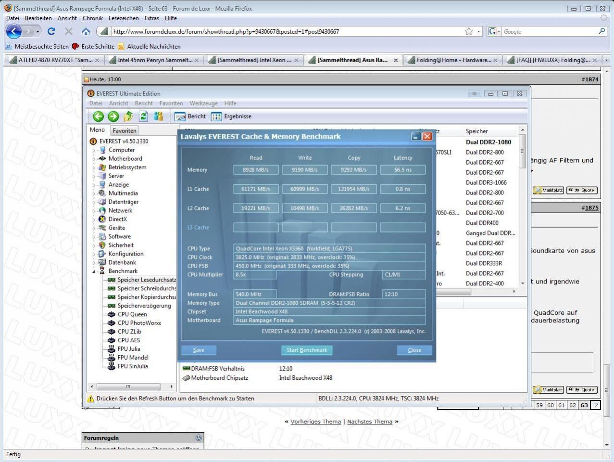Collapse the Benchmark tree node
The image size is (614, 462).
(x=94, y=271)
